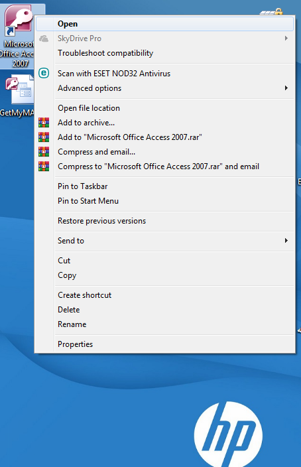Select Rename from the context menu

point(164,324)
